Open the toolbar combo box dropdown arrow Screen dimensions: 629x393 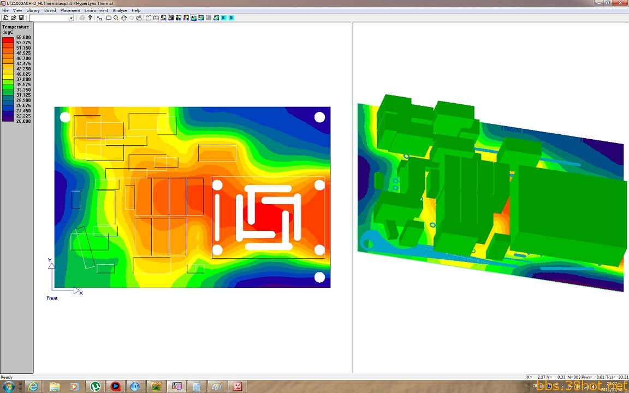71,18
